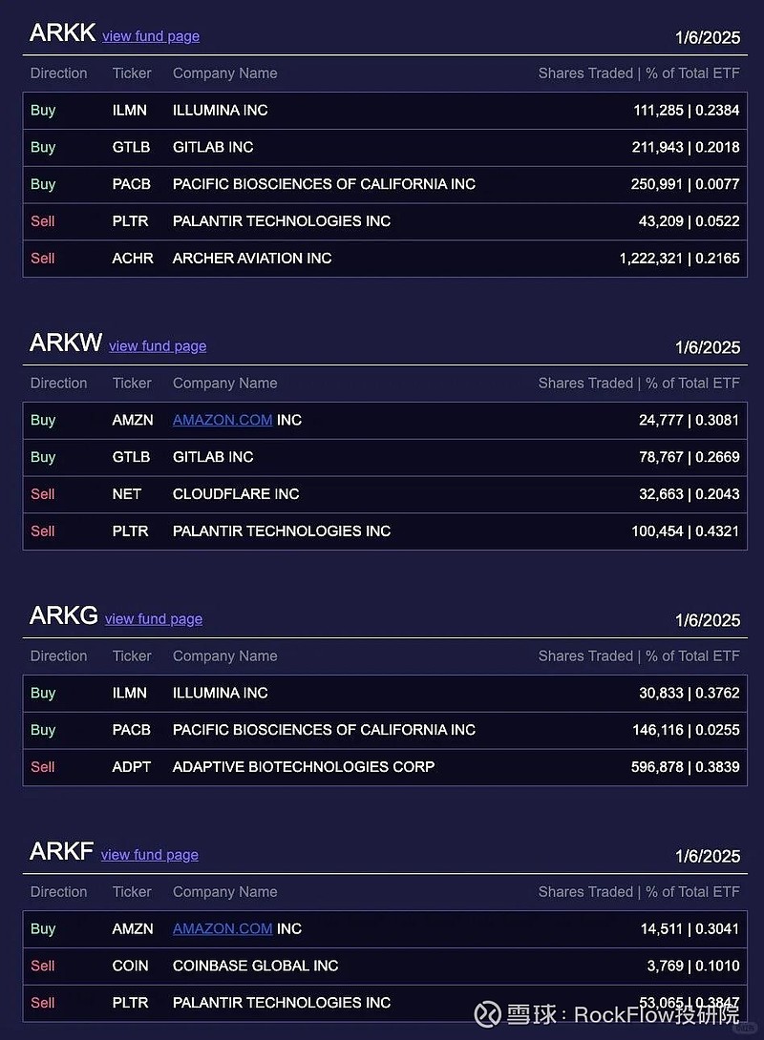Click the GTLB ticker in the ARKK table
764x1040 pixels.
point(131,147)
